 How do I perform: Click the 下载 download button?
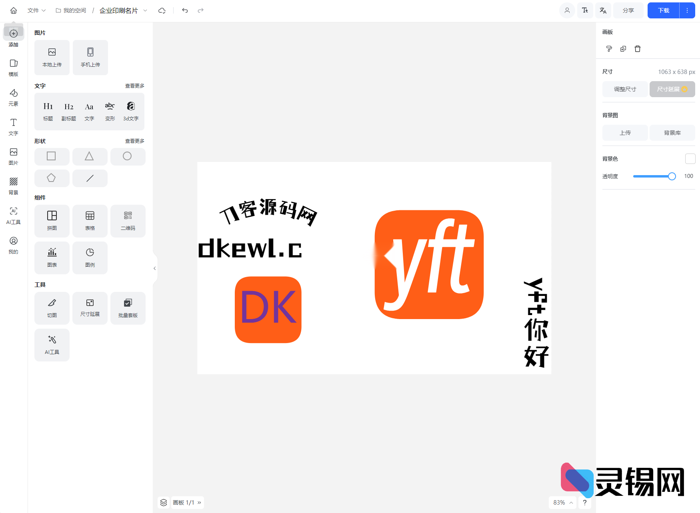[663, 10]
